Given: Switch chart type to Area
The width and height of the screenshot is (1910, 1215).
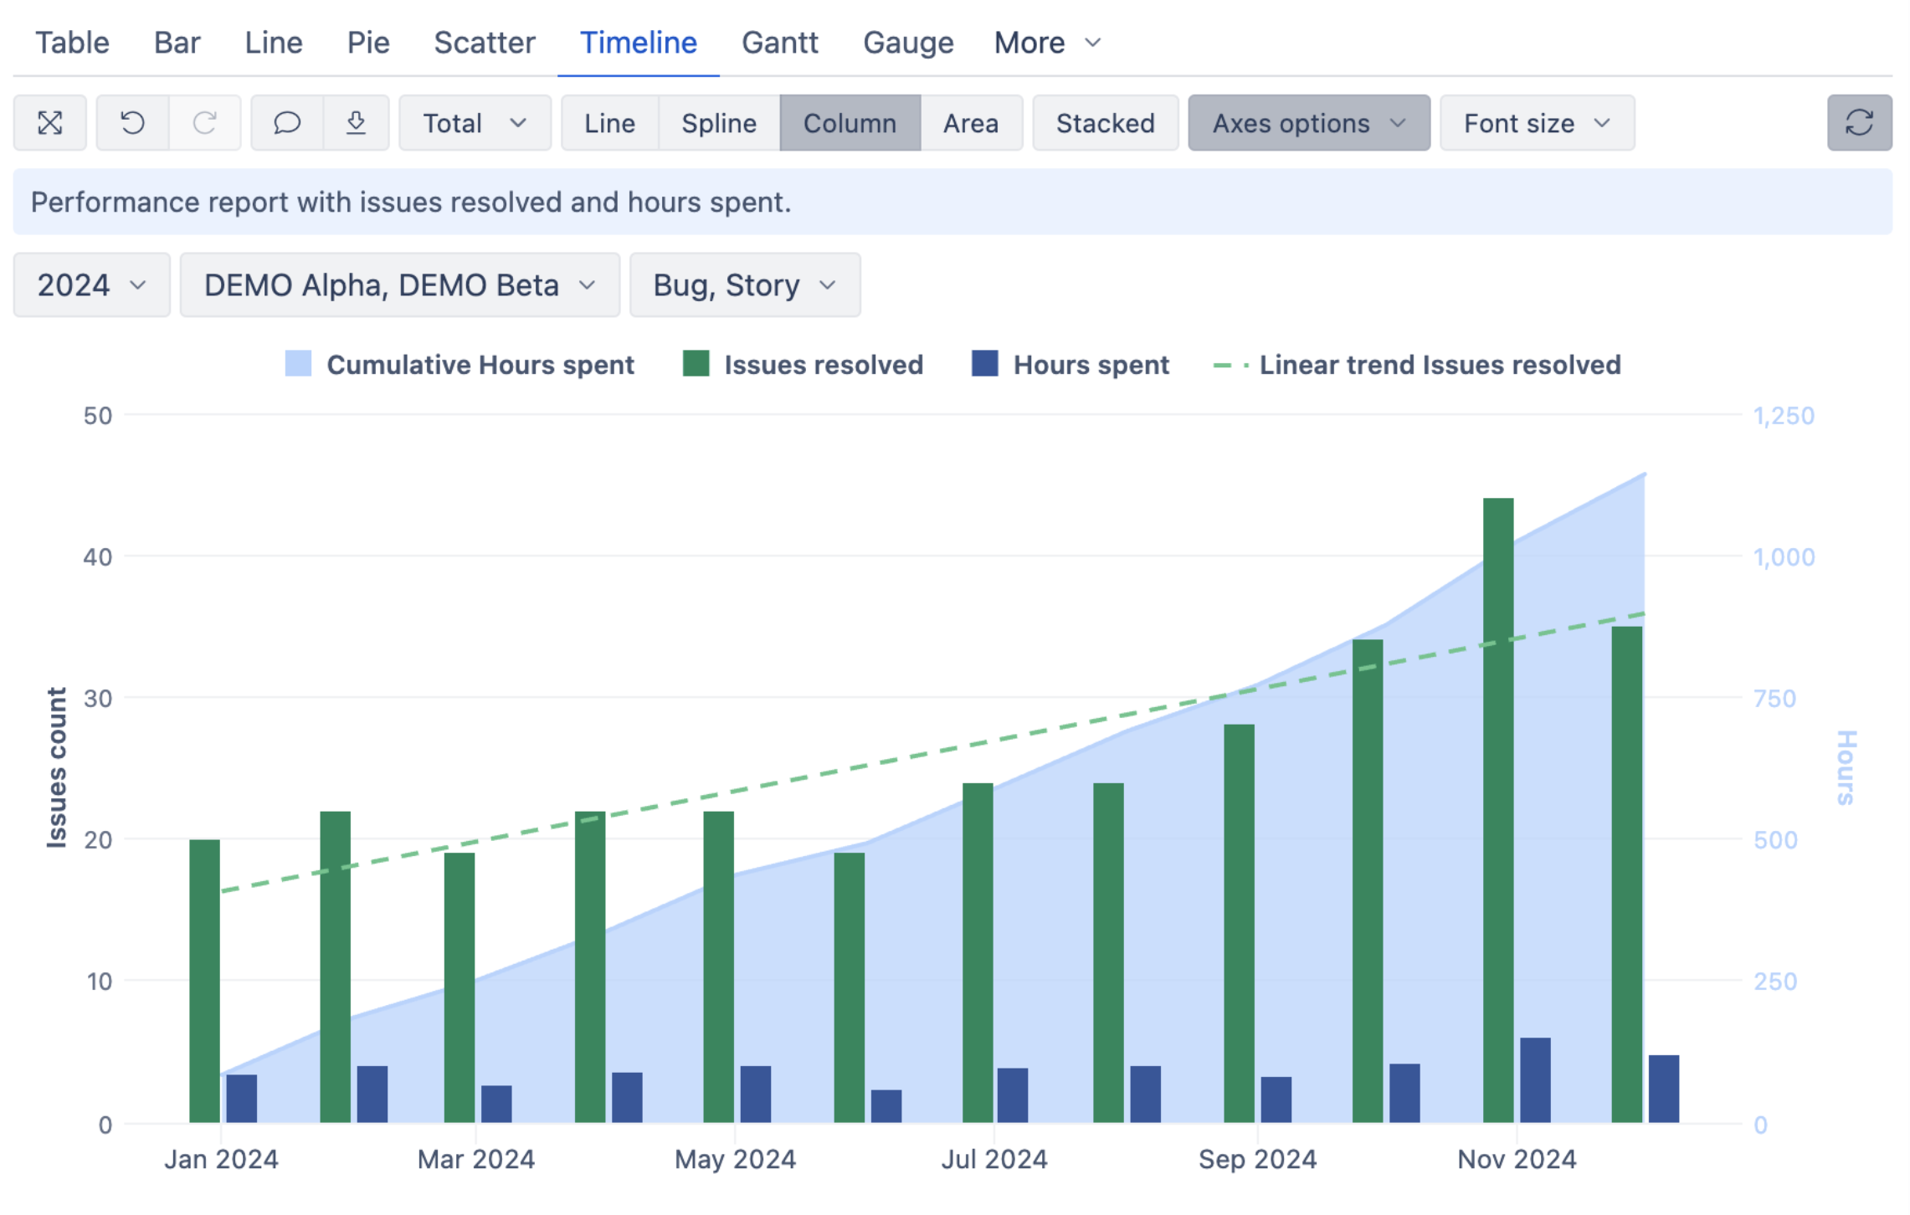Looking at the screenshot, I should click(969, 123).
